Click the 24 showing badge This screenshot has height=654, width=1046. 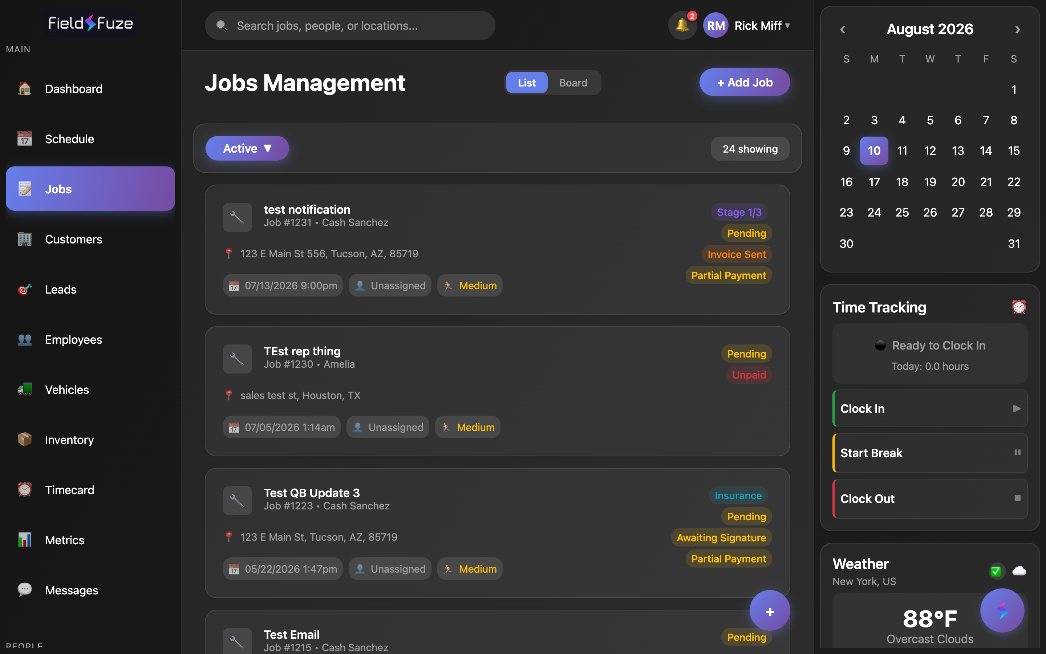(750, 149)
